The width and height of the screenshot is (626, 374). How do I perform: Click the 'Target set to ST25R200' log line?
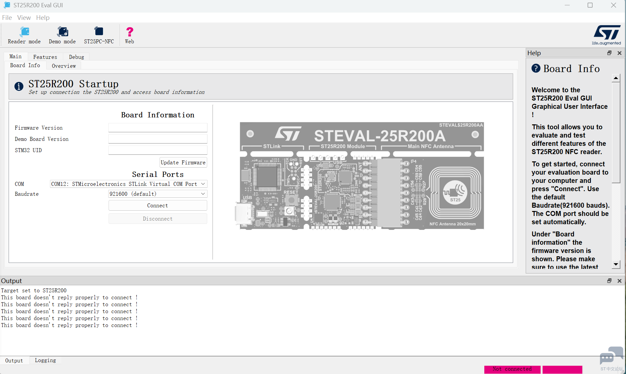coord(34,290)
